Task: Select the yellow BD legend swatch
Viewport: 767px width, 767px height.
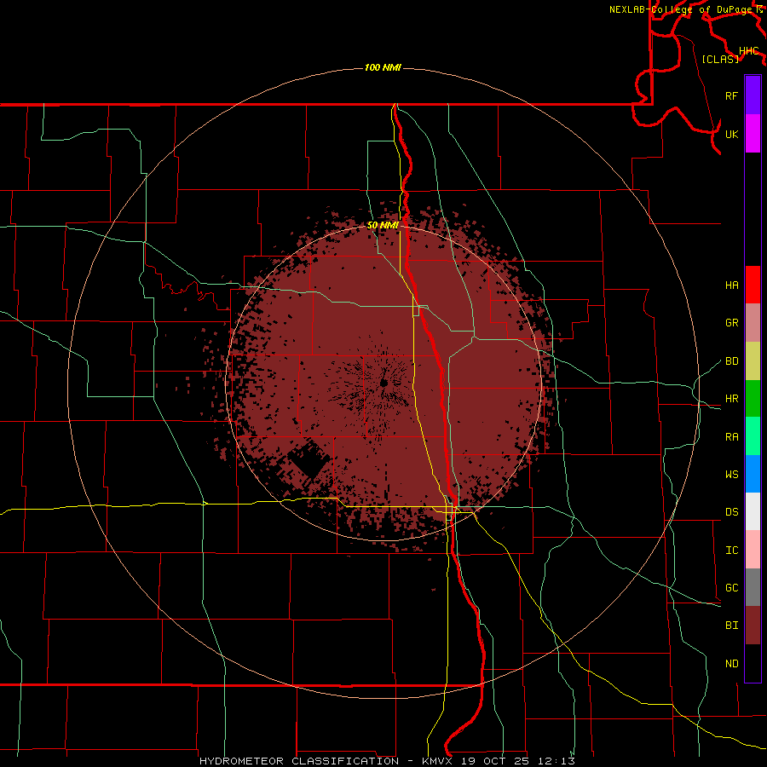Action: pyautogui.click(x=753, y=361)
